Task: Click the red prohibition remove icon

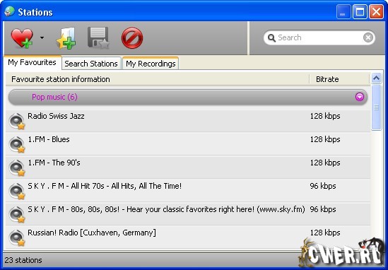Action: pyautogui.click(x=132, y=38)
